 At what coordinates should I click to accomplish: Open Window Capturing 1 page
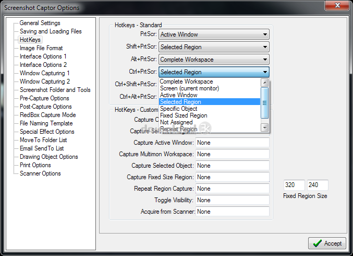coord(44,73)
